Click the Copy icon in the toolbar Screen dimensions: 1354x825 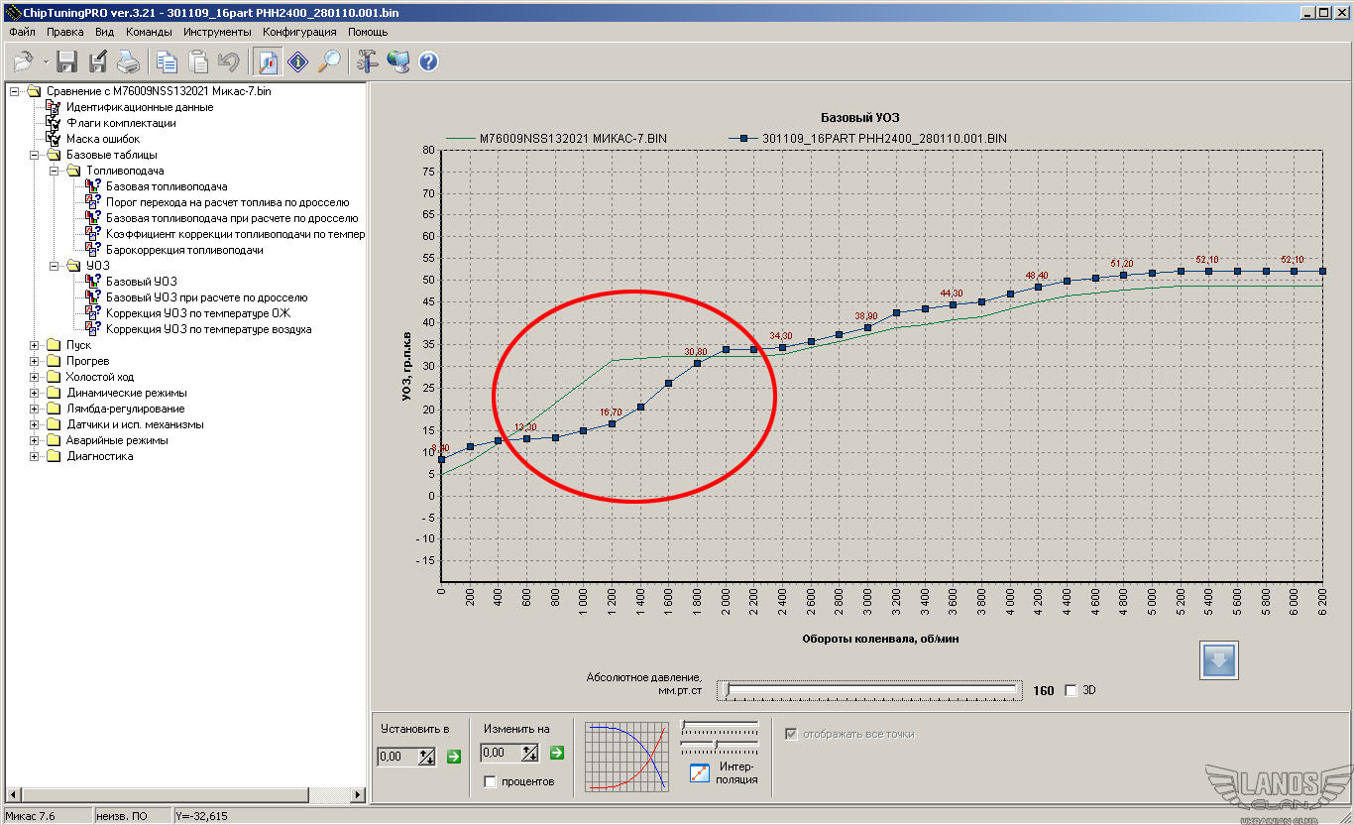click(167, 62)
